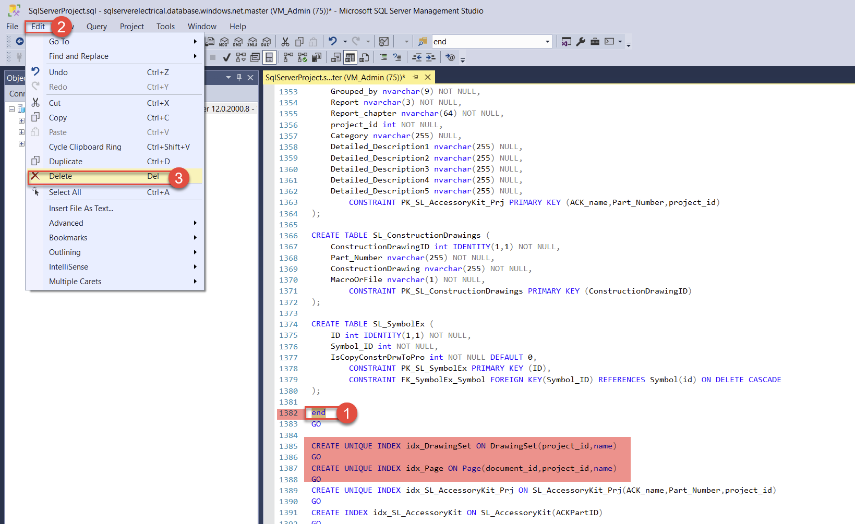Choose Insert File As Text menu entry
Image resolution: width=855 pixels, height=524 pixels.
115,209
